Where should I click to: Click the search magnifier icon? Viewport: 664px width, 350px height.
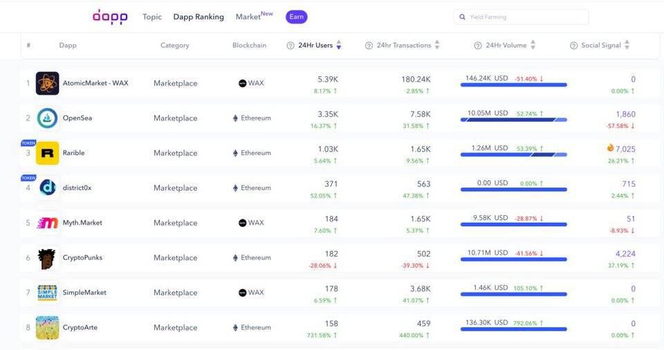coord(462,17)
